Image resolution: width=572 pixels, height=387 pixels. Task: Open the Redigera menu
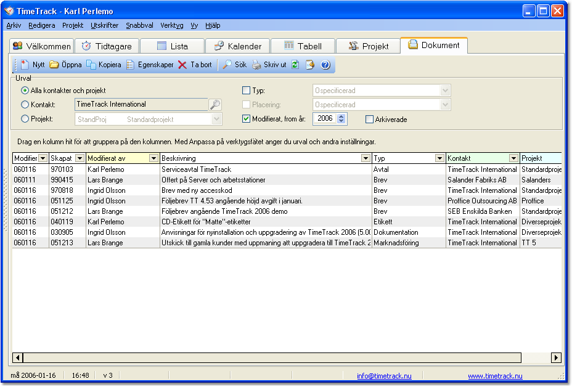tap(41, 25)
